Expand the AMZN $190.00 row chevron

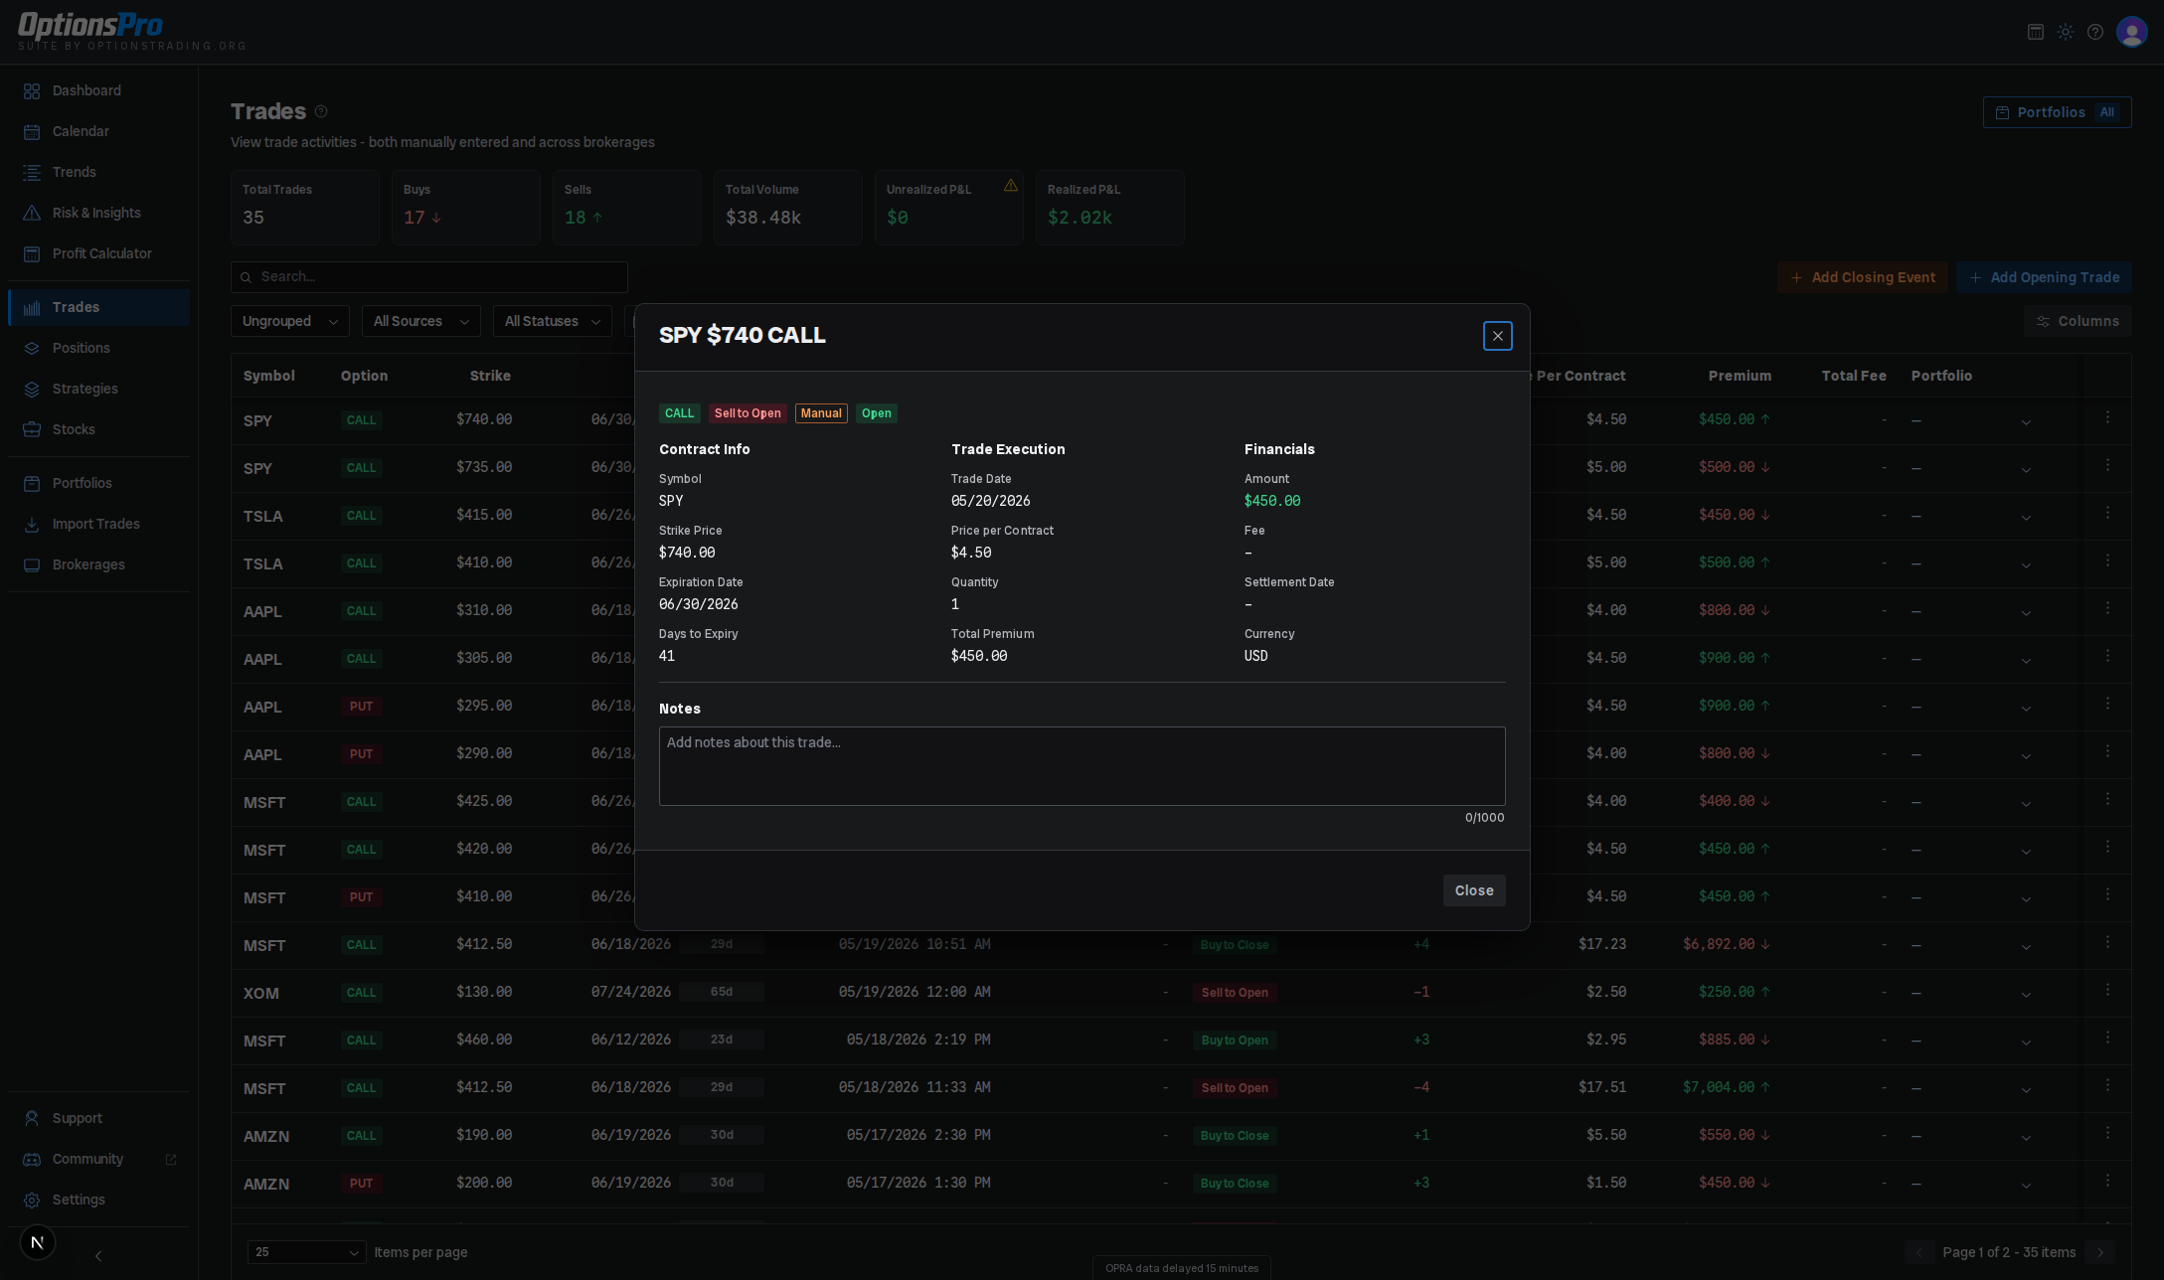click(x=2025, y=1137)
